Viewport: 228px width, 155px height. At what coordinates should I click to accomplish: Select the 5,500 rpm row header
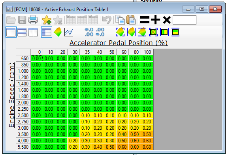tap(23, 147)
